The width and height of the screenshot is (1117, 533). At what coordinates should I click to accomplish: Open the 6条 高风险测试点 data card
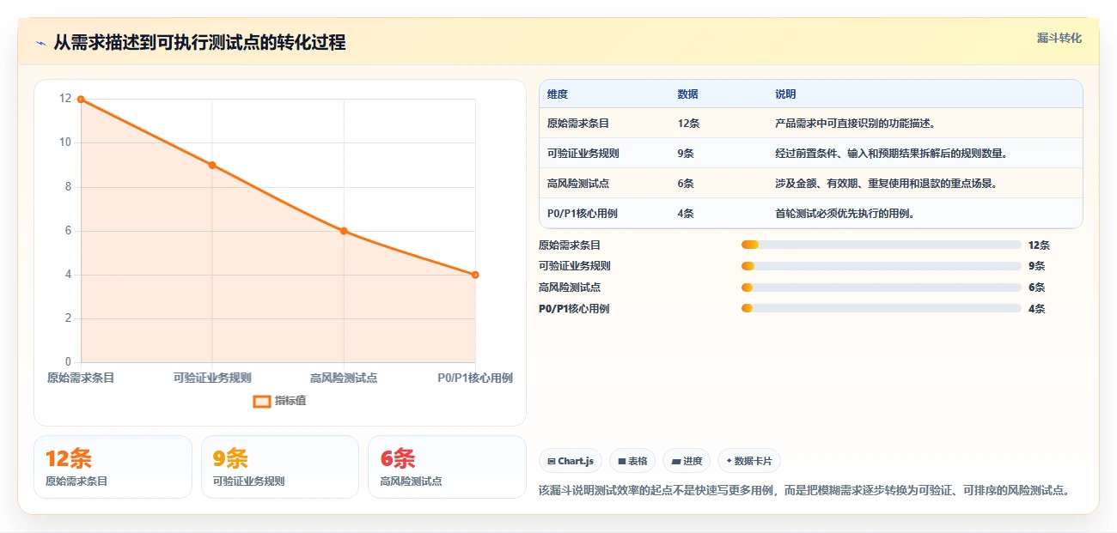(447, 467)
